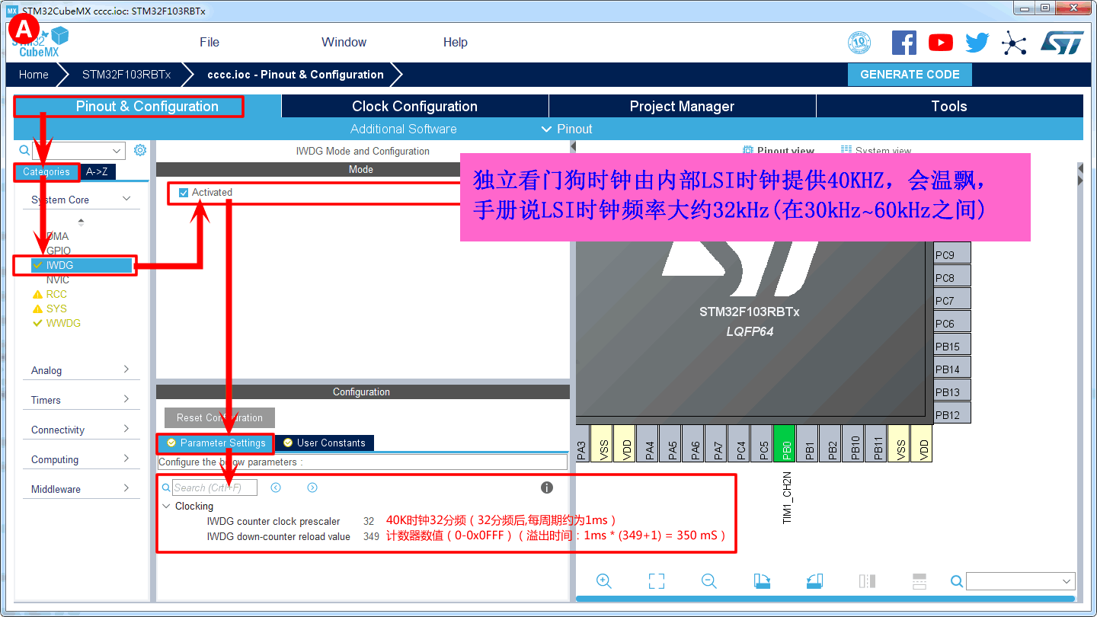Open ST's YouTube channel icon
Screen dimensions: 1097x617
pyautogui.click(x=941, y=43)
